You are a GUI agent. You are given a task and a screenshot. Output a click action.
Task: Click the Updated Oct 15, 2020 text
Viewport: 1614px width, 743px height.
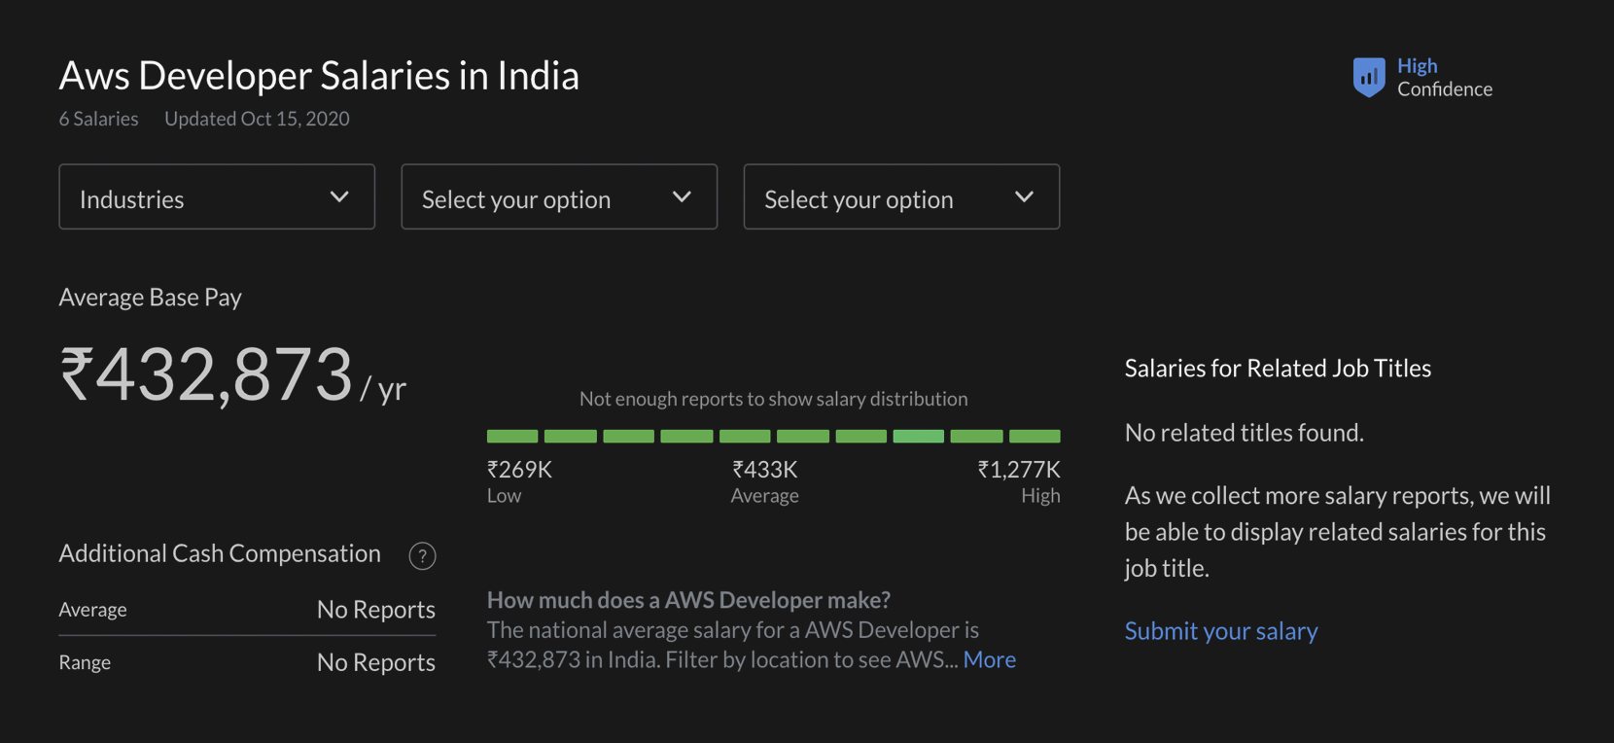[x=257, y=119]
